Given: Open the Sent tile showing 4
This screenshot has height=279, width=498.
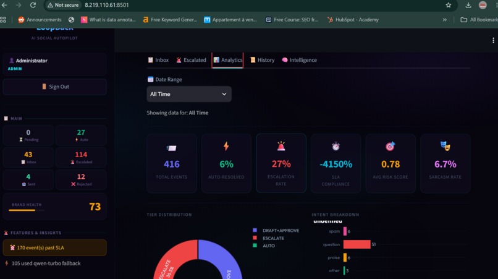Looking at the screenshot, I should click(28, 179).
